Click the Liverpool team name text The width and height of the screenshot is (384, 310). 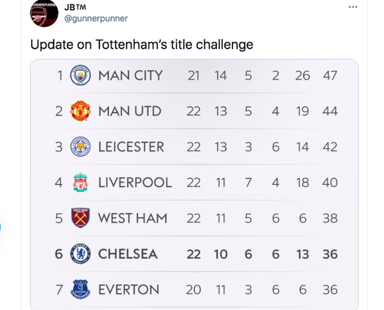(x=135, y=182)
